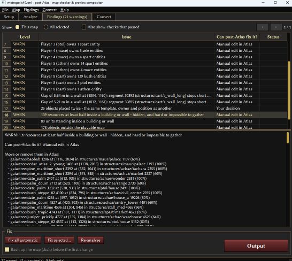Select the This map radio button
Image resolution: width=292 pixels, height=261 pixels.
click(x=17, y=27)
